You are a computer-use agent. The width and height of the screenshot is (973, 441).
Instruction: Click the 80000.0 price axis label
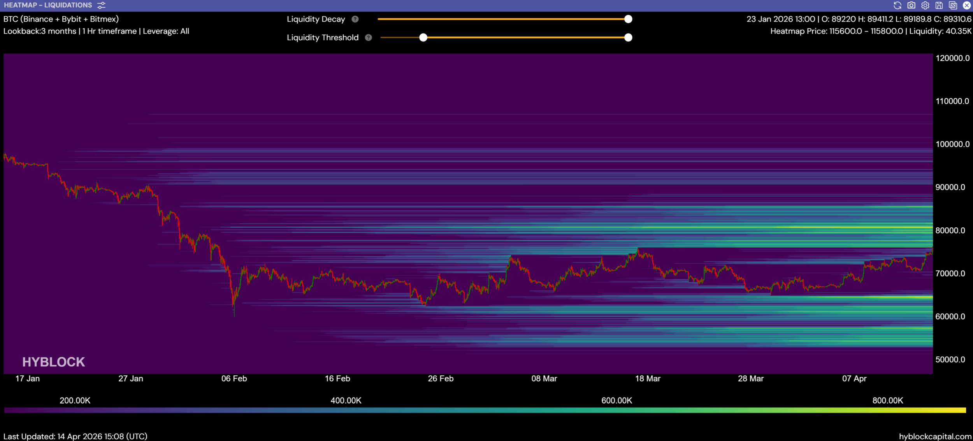950,230
